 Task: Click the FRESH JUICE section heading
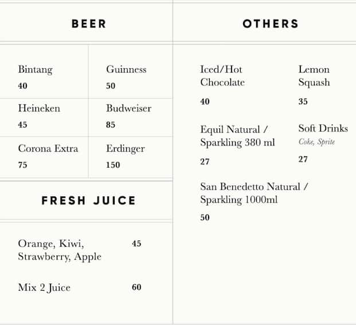click(x=88, y=201)
